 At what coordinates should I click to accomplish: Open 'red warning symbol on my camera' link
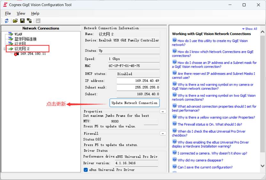pyautogui.click(x=213, y=86)
